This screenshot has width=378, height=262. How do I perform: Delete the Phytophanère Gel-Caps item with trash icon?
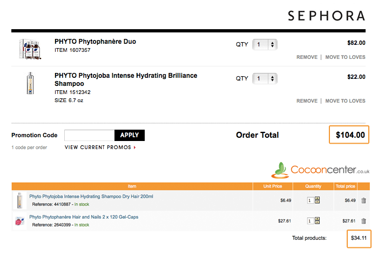(x=363, y=221)
